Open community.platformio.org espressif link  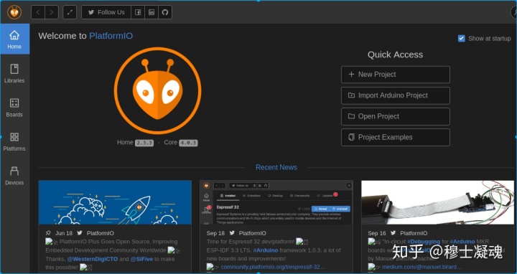coord(273,267)
